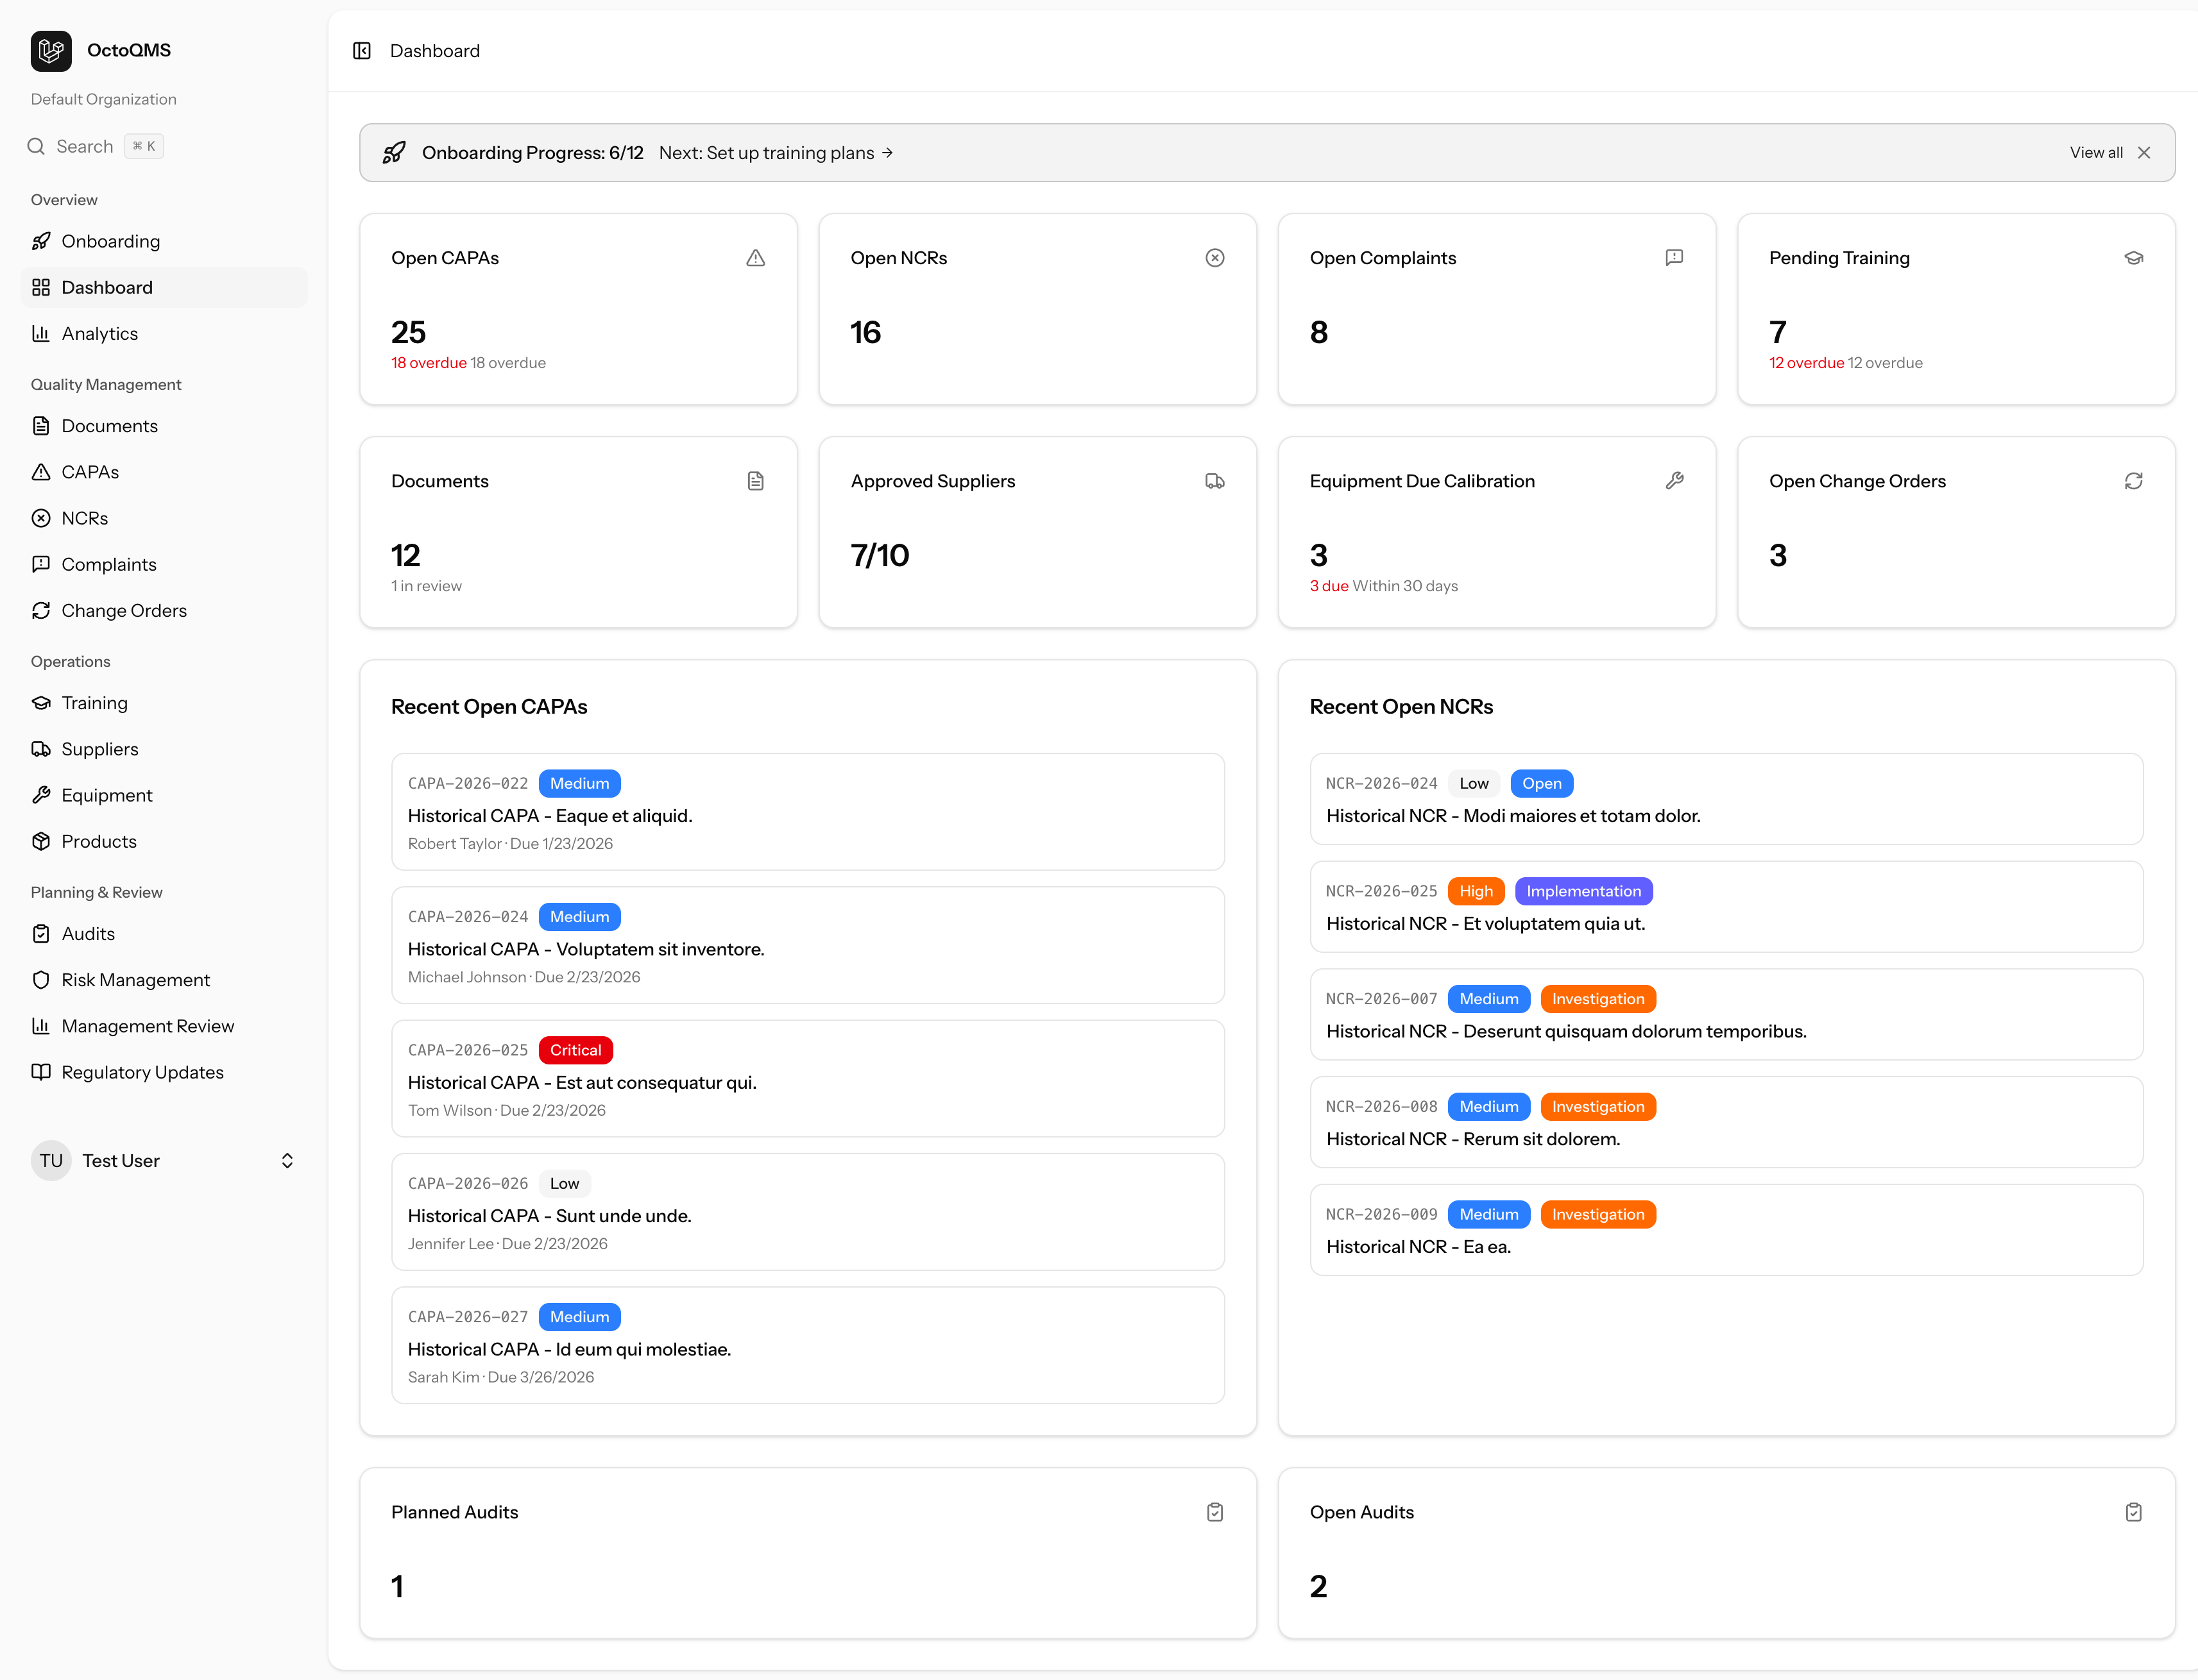Open NCR-2026-025 High Implementation item

pyautogui.click(x=1726, y=907)
